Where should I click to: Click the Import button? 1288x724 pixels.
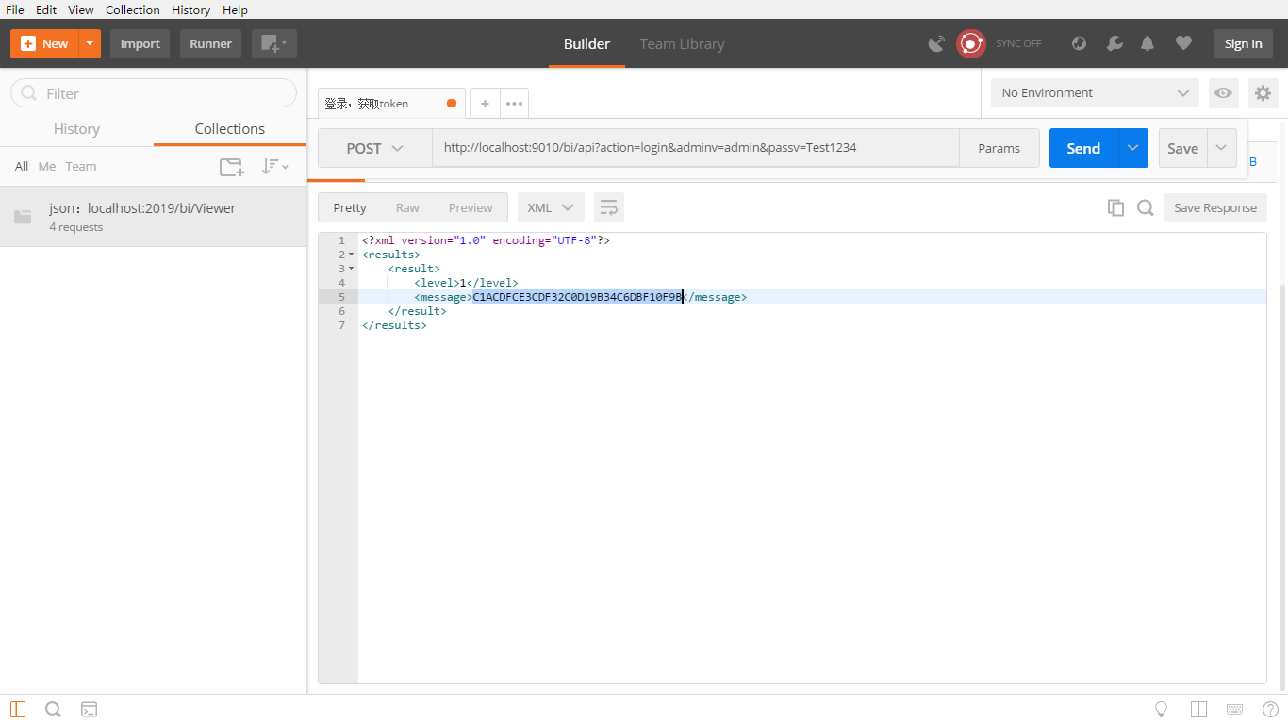tap(140, 43)
